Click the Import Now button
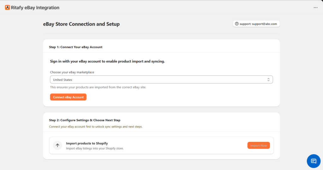Screen dimensions: 323x170 point(259,145)
